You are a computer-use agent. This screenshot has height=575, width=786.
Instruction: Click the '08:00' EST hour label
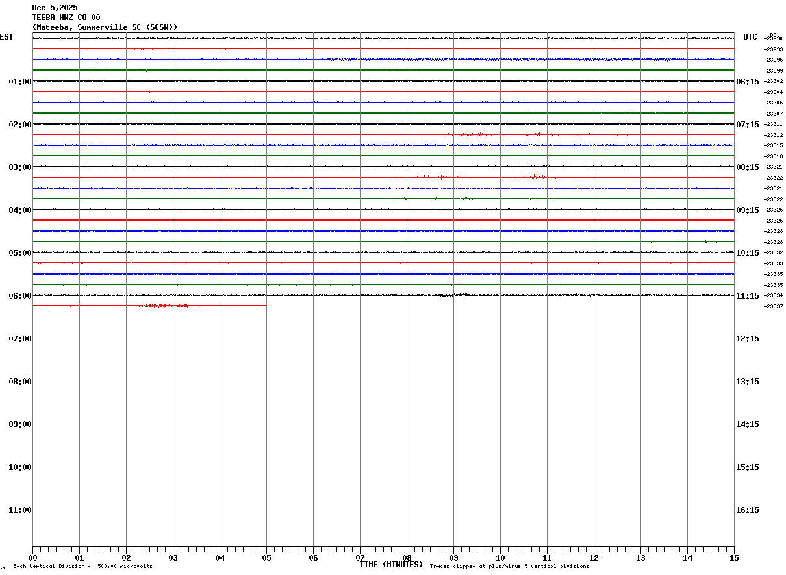20,382
